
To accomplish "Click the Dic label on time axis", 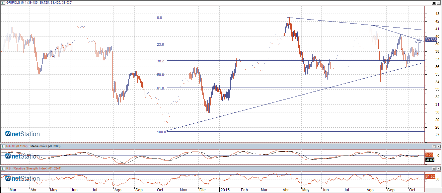I will click(x=202, y=190).
